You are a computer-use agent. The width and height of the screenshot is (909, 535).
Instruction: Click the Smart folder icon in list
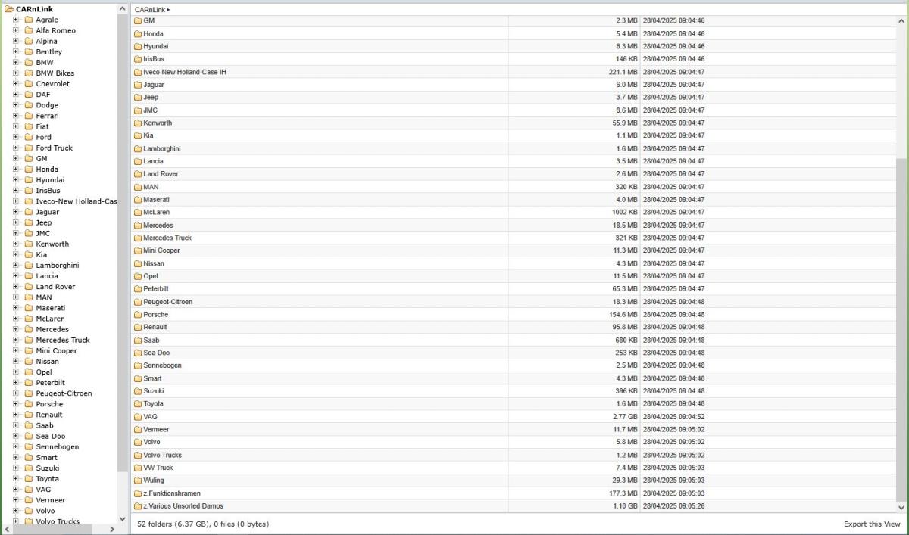(x=138, y=378)
